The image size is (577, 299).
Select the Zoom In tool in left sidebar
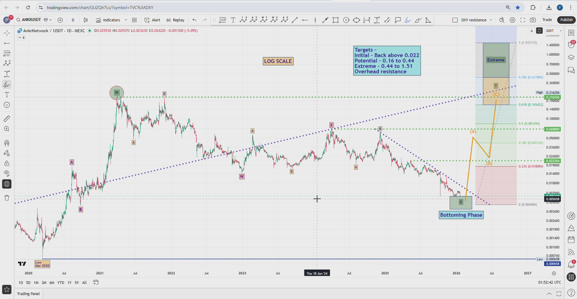click(x=7, y=129)
